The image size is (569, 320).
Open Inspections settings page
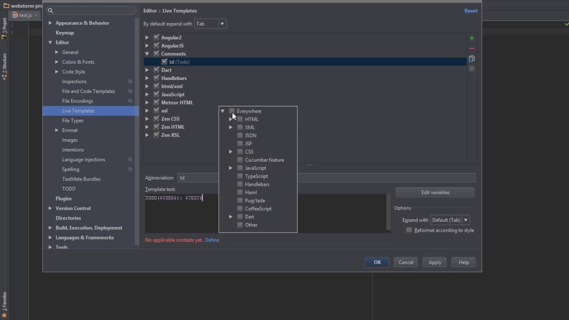tap(74, 82)
